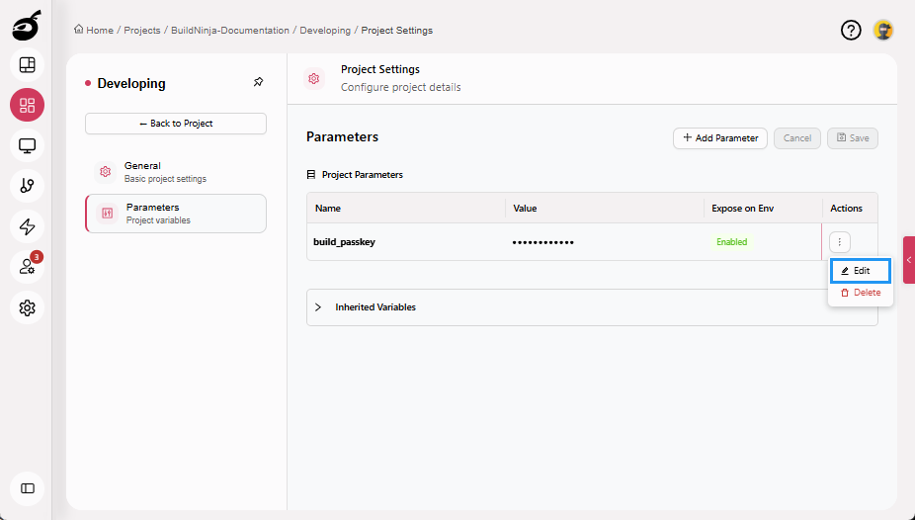The height and width of the screenshot is (520, 915).
Task: Navigate to Developing breadcrumb
Action: click(325, 30)
